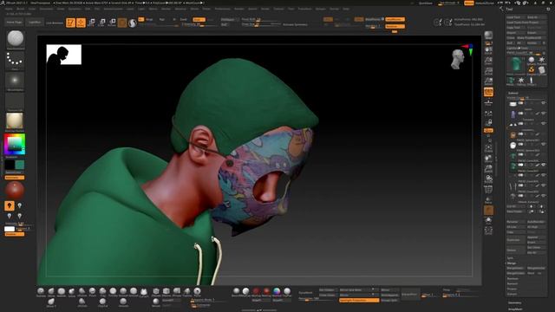This screenshot has height=312, width=555.
Task: Toggle the active light bulb icon
Action: click(x=10, y=205)
